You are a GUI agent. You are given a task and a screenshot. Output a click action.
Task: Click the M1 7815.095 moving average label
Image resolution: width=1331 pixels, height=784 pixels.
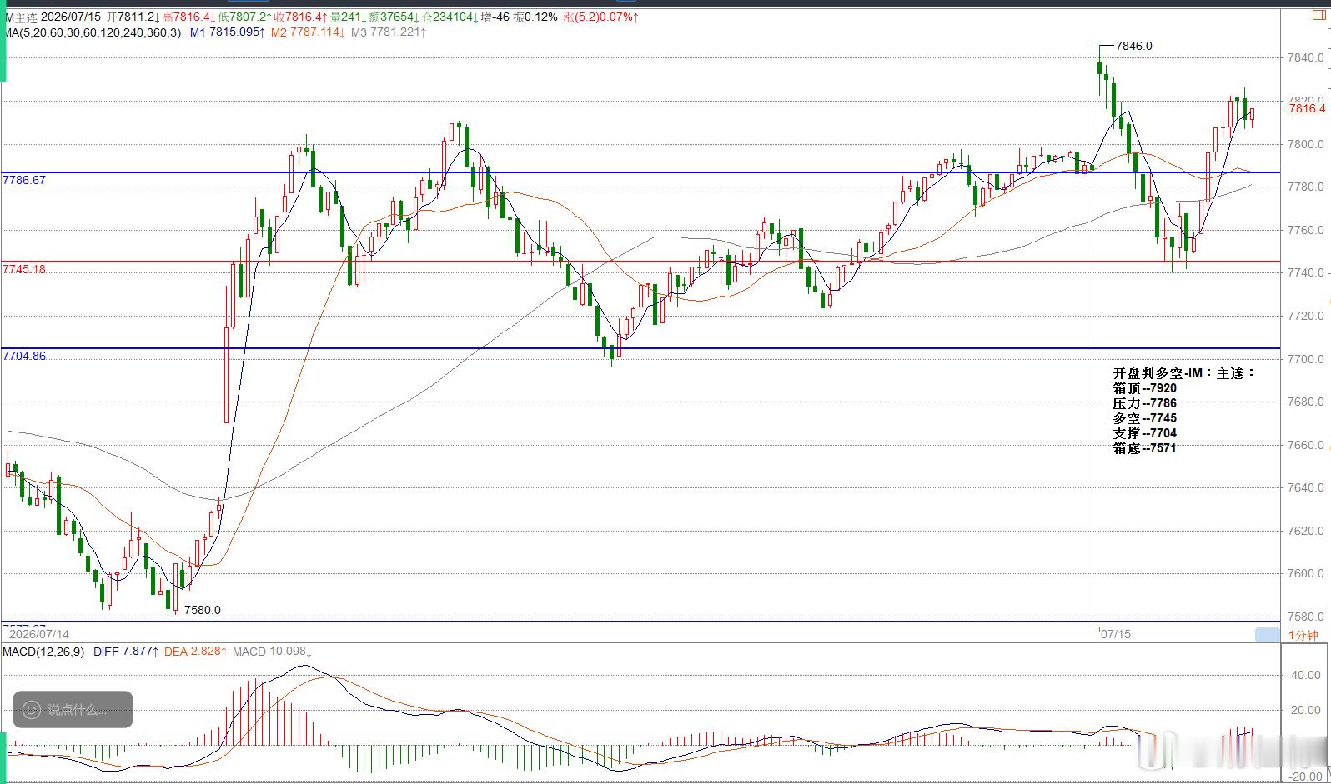click(228, 32)
